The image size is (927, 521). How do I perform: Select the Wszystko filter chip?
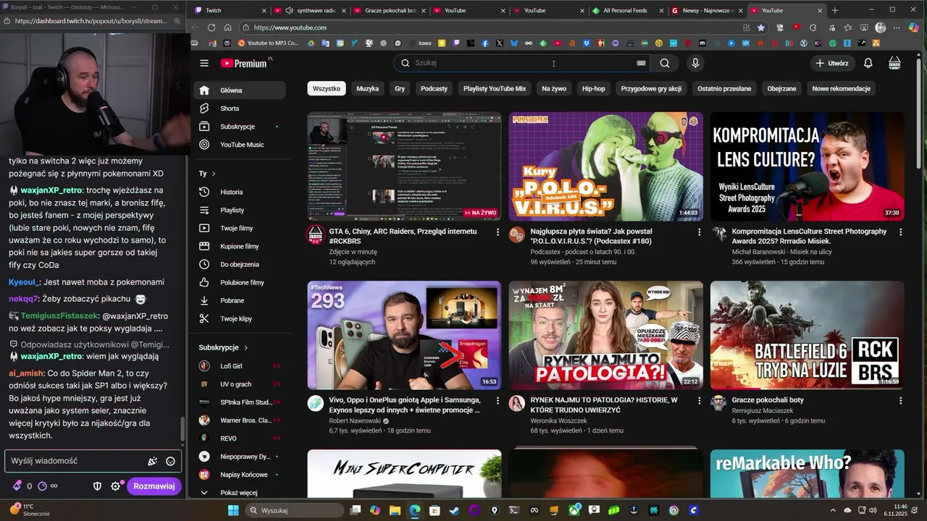coord(327,88)
